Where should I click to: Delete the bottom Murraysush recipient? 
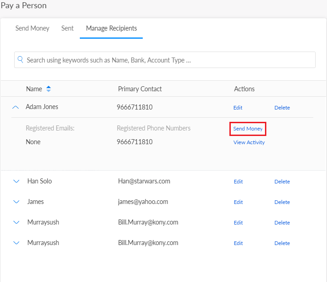pos(282,243)
